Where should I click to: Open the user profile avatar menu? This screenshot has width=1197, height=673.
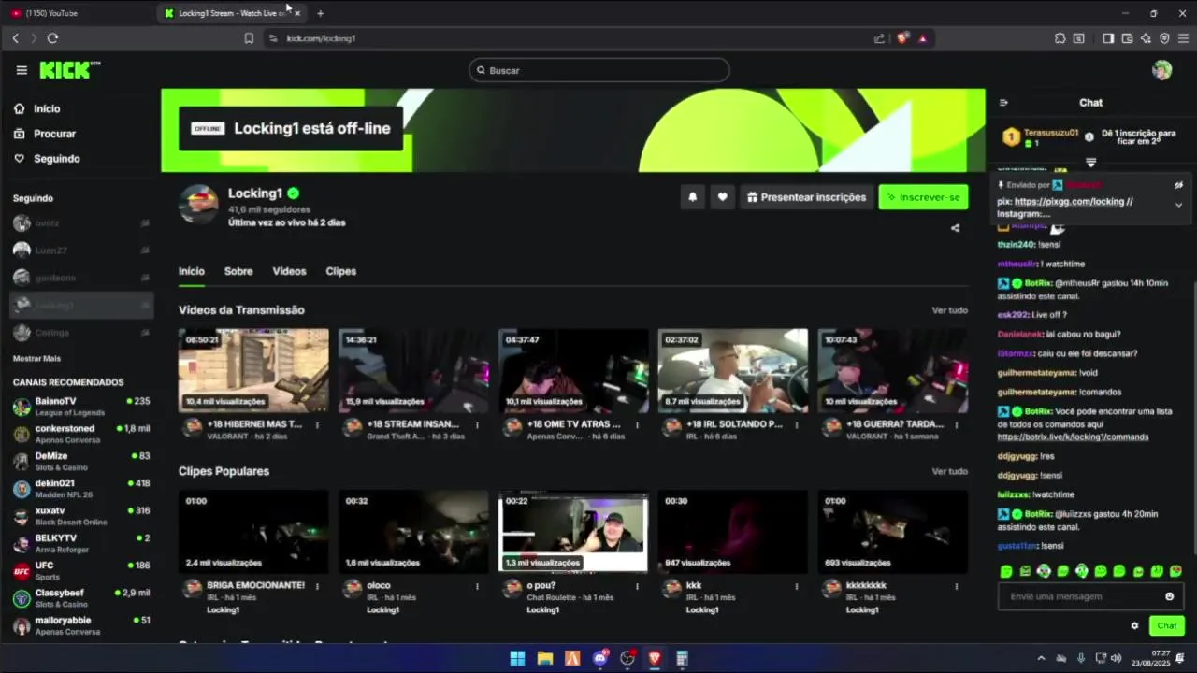tap(1162, 70)
